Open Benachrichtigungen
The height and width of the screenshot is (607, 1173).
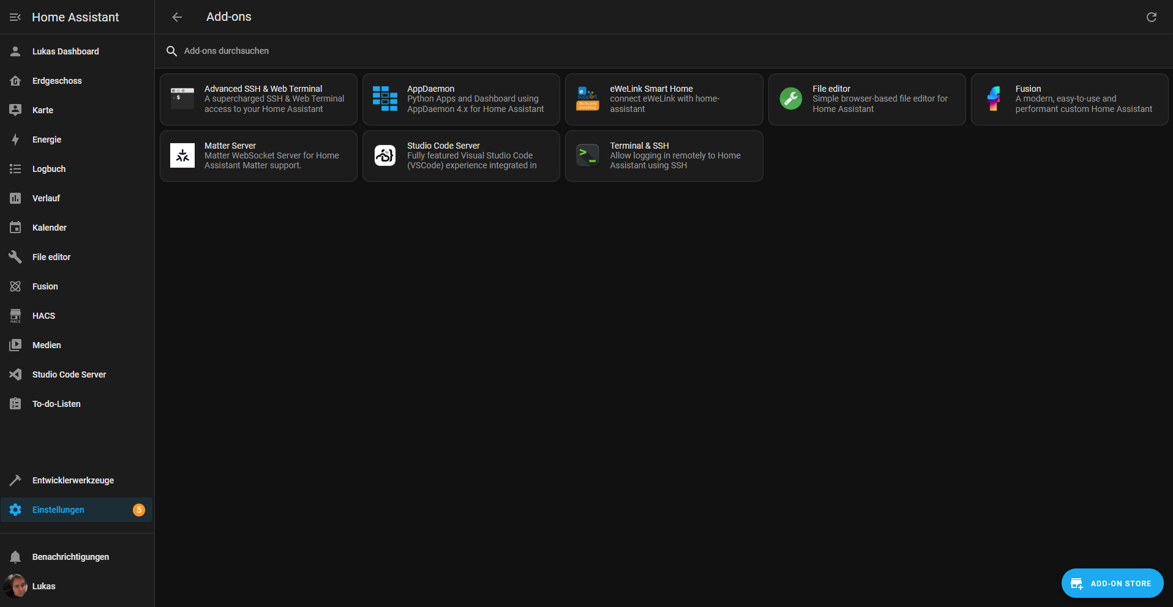click(70, 556)
